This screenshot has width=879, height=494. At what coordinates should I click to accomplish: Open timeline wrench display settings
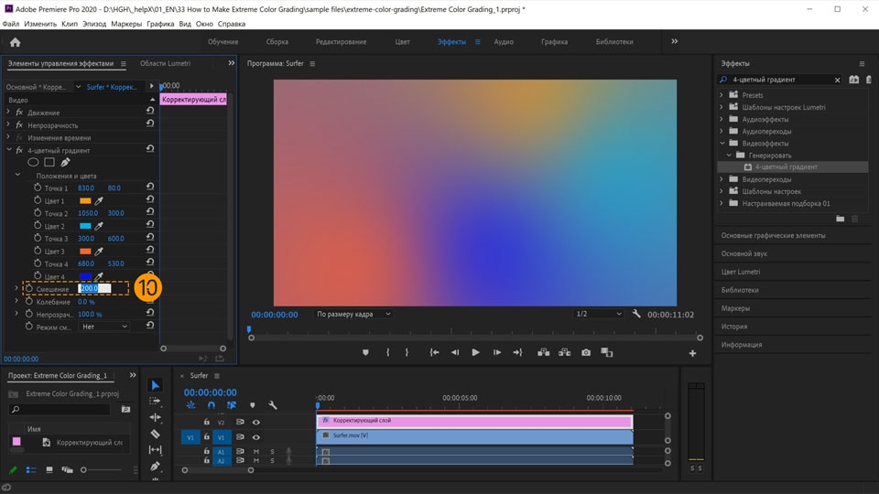pyautogui.click(x=272, y=405)
